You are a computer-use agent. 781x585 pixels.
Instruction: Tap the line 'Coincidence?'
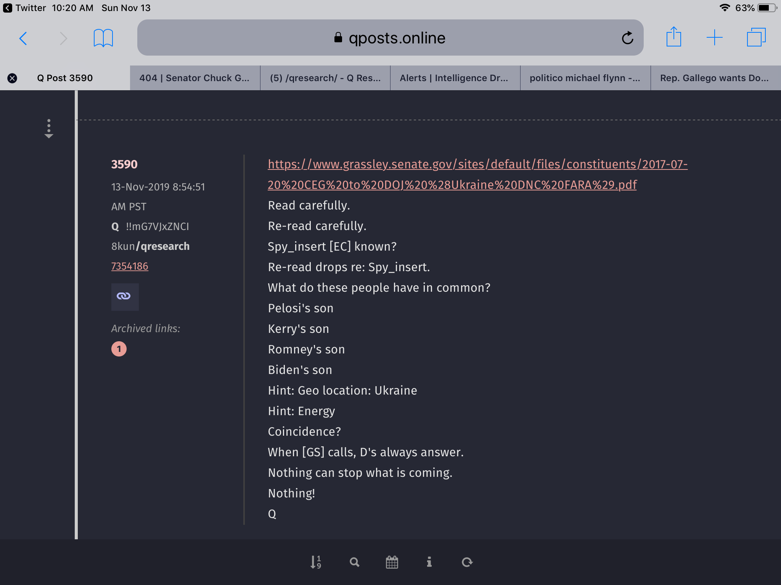point(304,432)
